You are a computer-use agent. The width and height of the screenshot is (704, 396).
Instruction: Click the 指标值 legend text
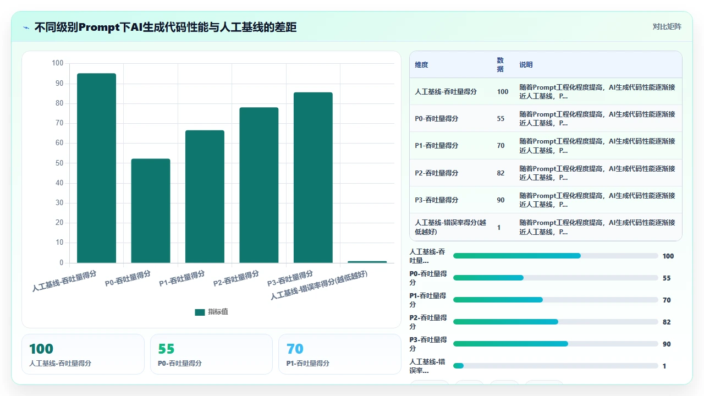coord(218,312)
